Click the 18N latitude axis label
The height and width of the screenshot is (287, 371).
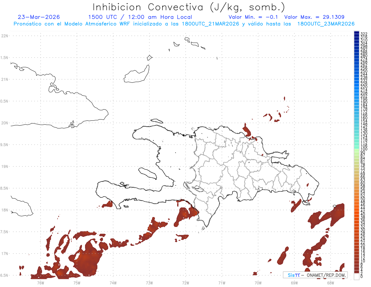coord(5,210)
